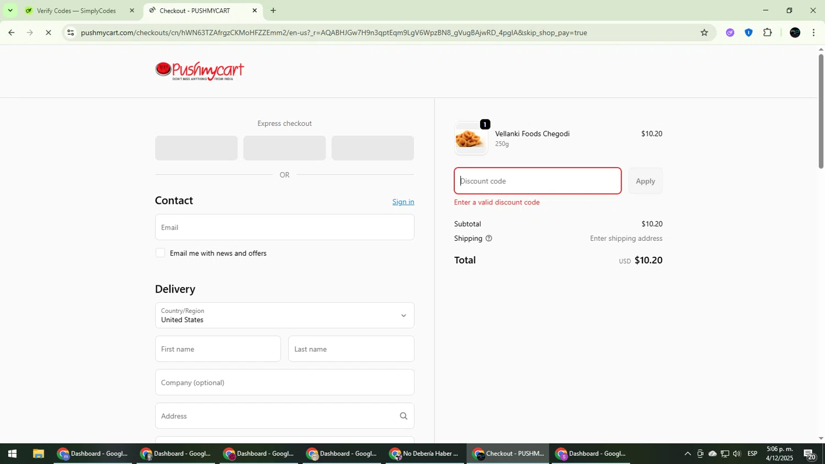Click the stop loading icon in browser toolbar
Screen dimensions: 825x464
pyautogui.click(x=48, y=33)
